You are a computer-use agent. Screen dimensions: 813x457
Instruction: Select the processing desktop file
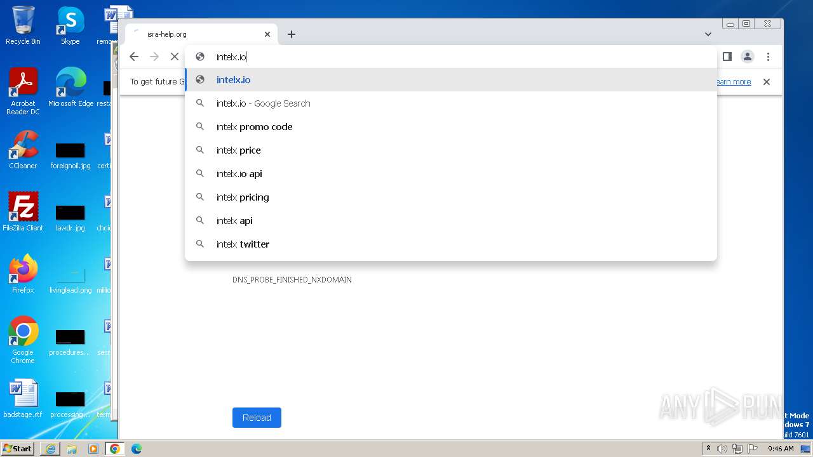click(x=71, y=405)
